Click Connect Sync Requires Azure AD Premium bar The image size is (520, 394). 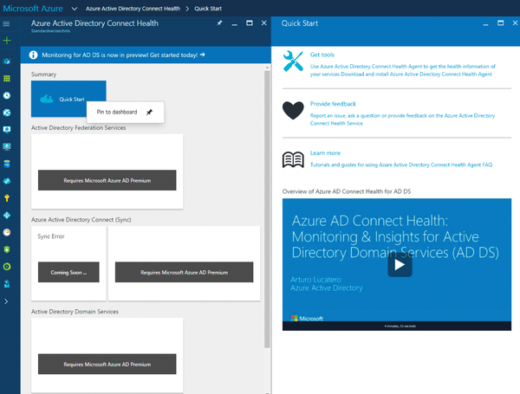[184, 273]
